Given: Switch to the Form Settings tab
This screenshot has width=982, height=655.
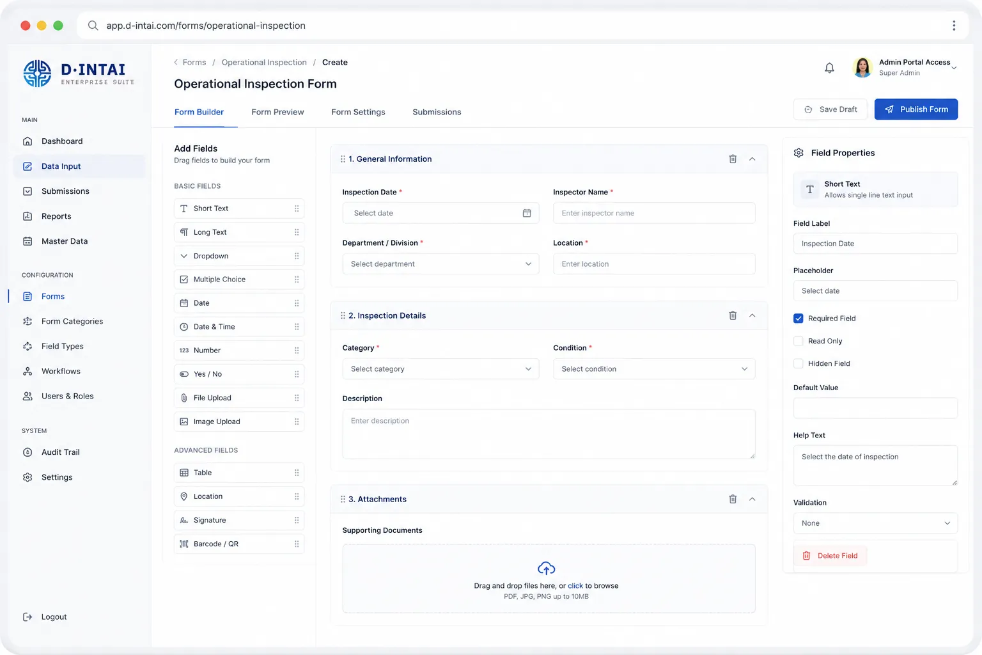Looking at the screenshot, I should click(x=358, y=112).
